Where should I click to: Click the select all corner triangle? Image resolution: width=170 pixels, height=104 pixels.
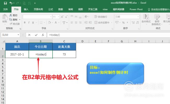[x=4, y=41]
